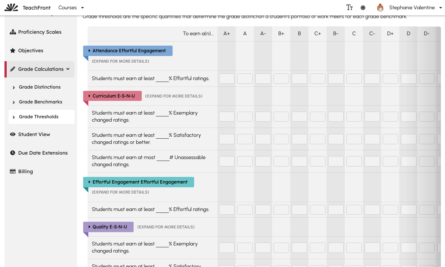Click D+ field for Curriculum Exemplary ratings
The height and width of the screenshot is (267, 445).
pyautogui.click(x=390, y=116)
